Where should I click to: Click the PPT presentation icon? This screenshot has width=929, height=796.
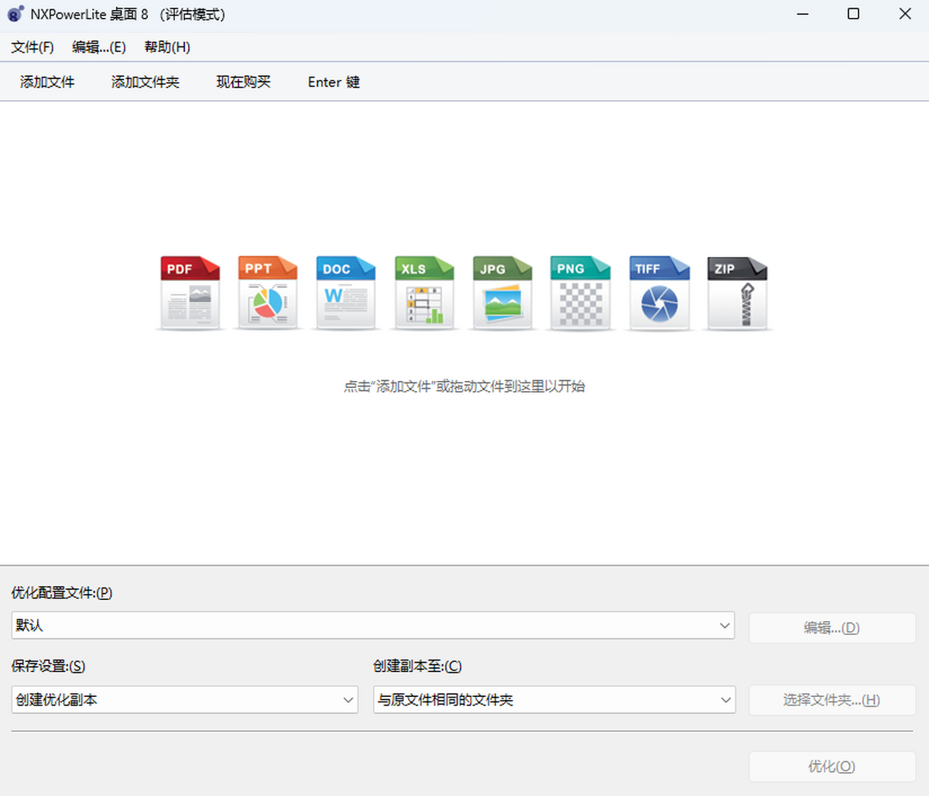coord(268,293)
